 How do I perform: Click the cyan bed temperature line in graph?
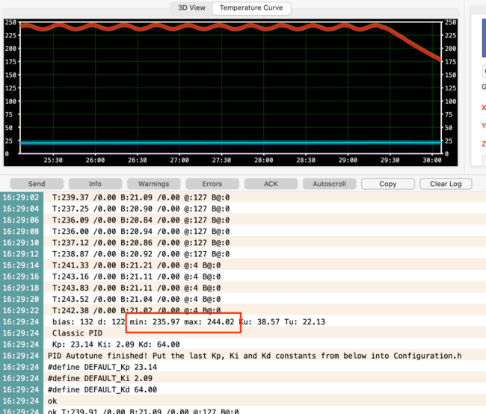tap(224, 142)
